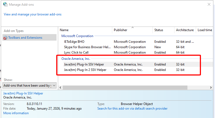Click Search for this add-on link
The image size is (215, 118).
(132, 109)
